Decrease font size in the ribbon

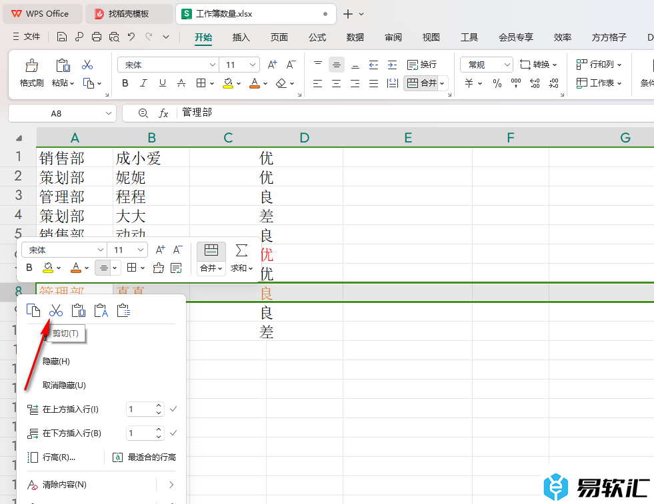pos(291,65)
